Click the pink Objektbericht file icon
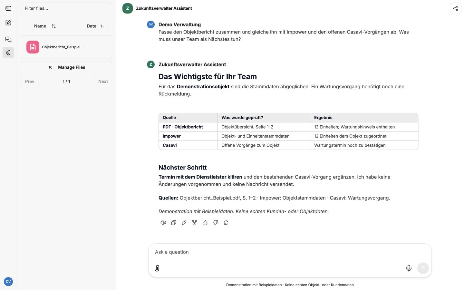Image resolution: width=464 pixels, height=290 pixels. [33, 47]
